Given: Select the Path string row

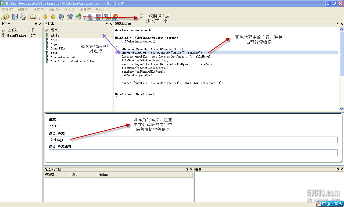Looking at the screenshot, I should pos(78,53).
